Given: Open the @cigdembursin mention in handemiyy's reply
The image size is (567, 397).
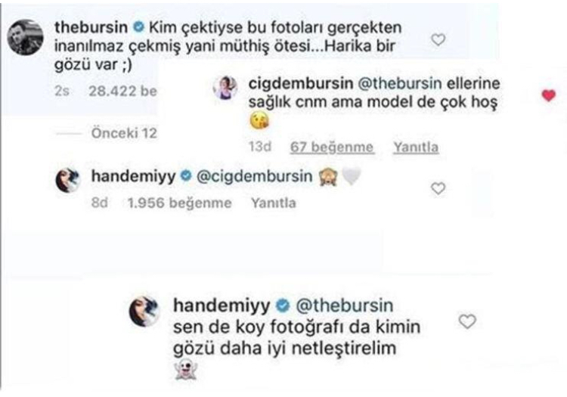Looking at the screenshot, I should pos(255,176).
